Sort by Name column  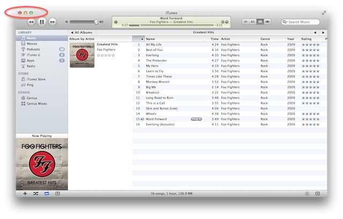tap(174, 39)
